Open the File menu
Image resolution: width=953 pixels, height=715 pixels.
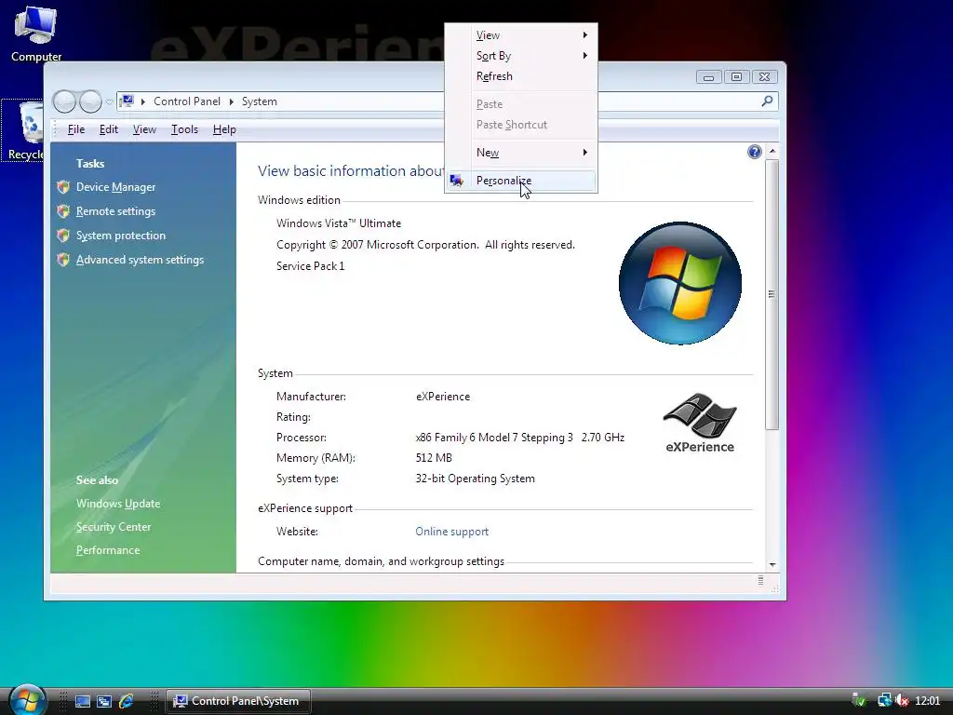76,129
